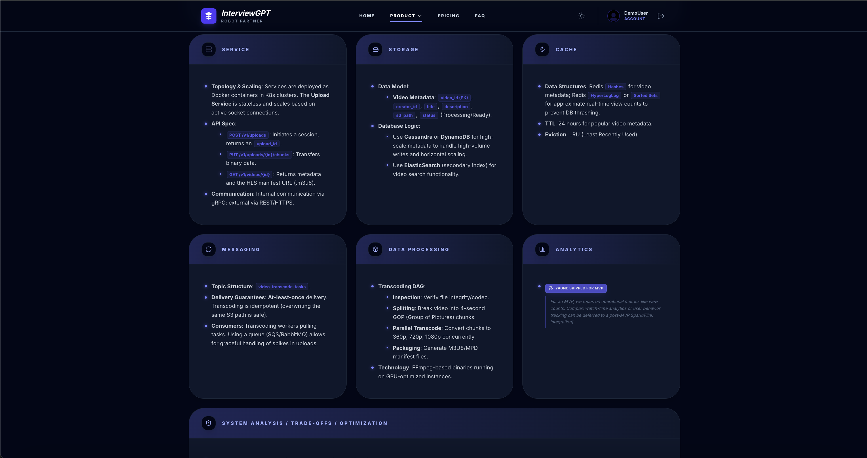The height and width of the screenshot is (458, 867).
Task: Select the Service panel server icon
Action: (x=209, y=49)
